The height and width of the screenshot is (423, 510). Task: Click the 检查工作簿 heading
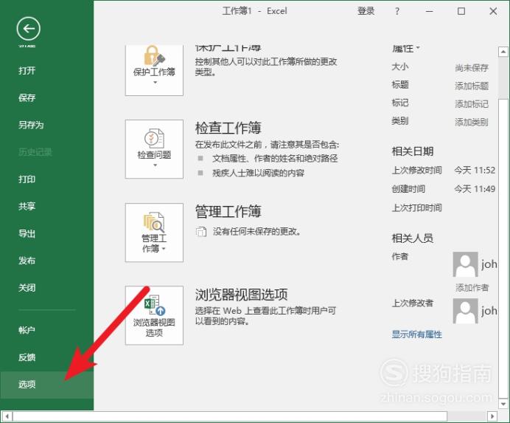pyautogui.click(x=228, y=128)
